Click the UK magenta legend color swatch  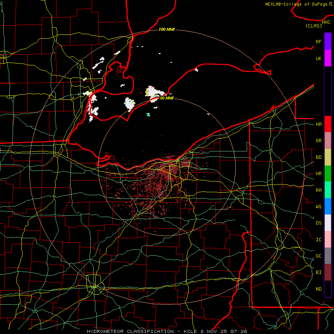pos(328,58)
